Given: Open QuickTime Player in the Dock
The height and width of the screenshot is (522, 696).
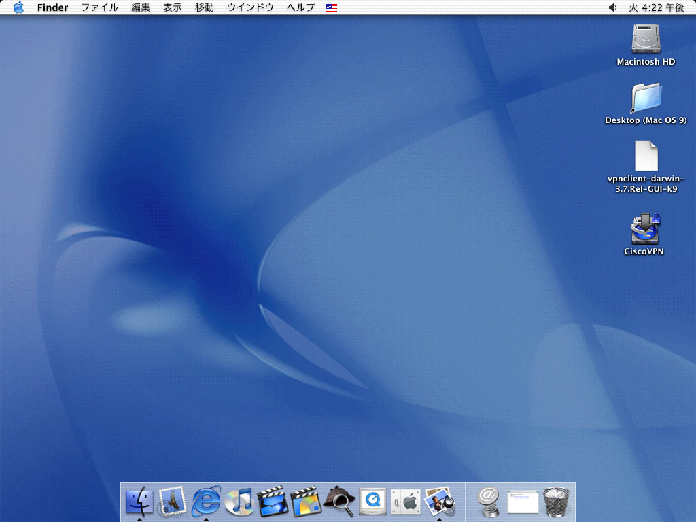Looking at the screenshot, I should pyautogui.click(x=372, y=502).
